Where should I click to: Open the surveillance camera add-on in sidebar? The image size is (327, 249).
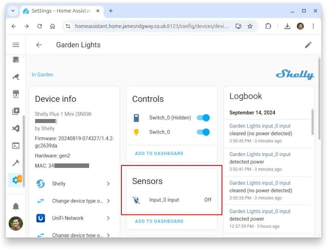tap(16, 77)
